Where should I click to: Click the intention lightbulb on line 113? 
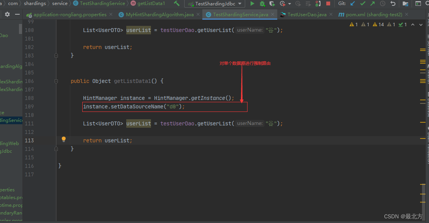coord(64,139)
